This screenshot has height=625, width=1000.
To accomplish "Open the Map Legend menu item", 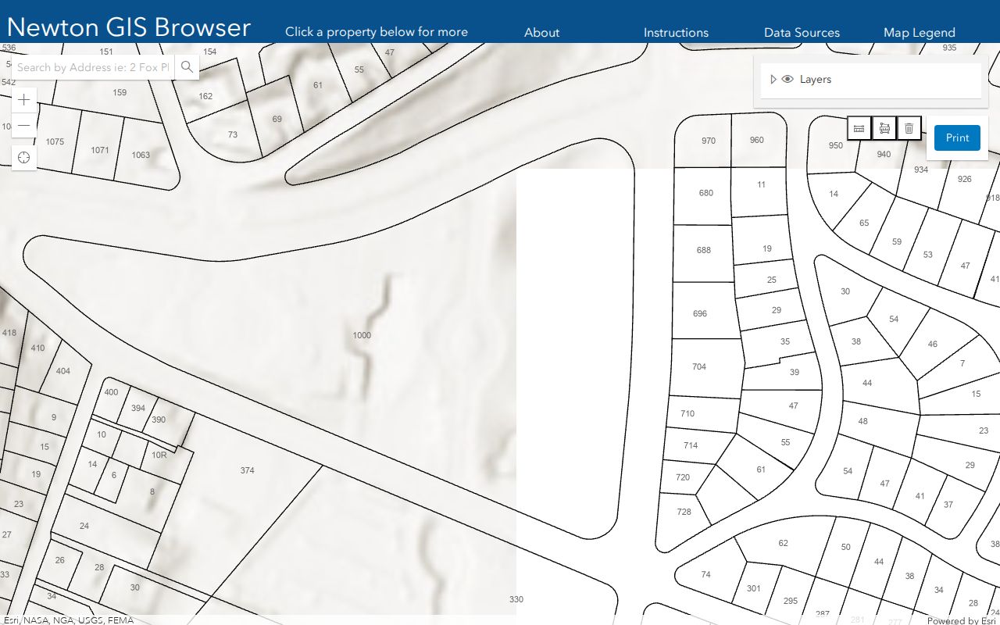I will 920,33.
